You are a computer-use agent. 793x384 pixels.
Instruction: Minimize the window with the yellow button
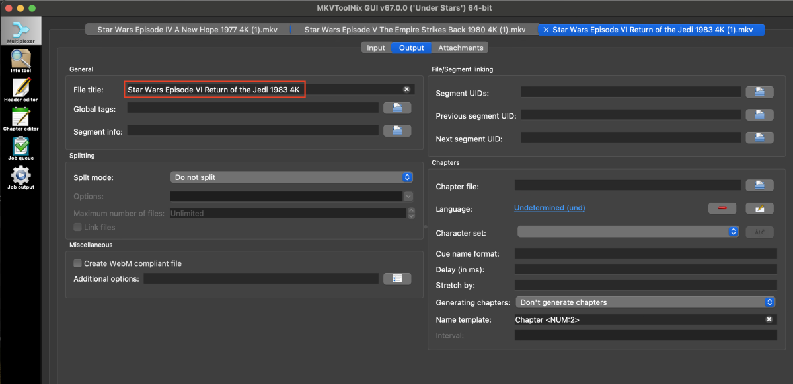[x=20, y=8]
